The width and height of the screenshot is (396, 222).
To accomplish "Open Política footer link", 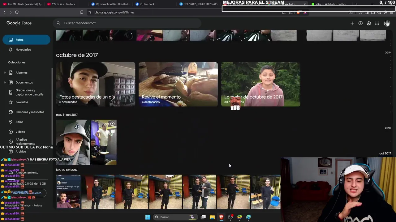I will pyautogui.click(x=38, y=205).
